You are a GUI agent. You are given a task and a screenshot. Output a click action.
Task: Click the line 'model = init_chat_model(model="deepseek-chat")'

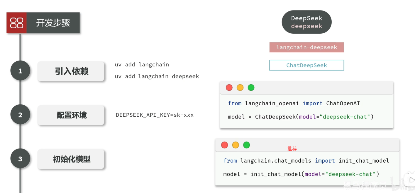coord(301,174)
